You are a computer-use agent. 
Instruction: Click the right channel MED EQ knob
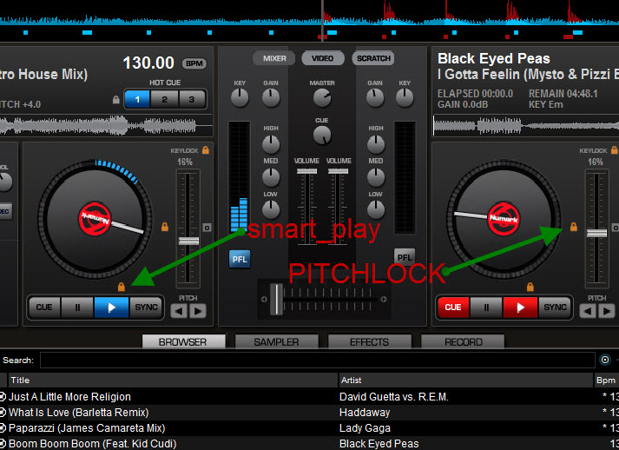(x=376, y=177)
